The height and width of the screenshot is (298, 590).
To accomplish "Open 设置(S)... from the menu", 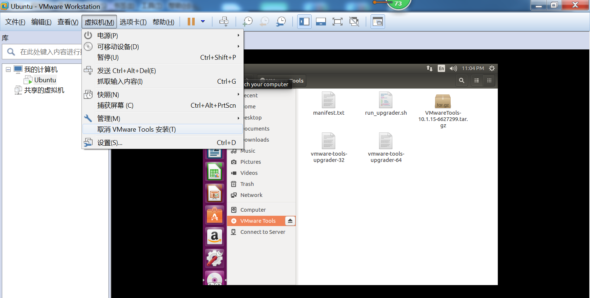I will tap(163, 143).
